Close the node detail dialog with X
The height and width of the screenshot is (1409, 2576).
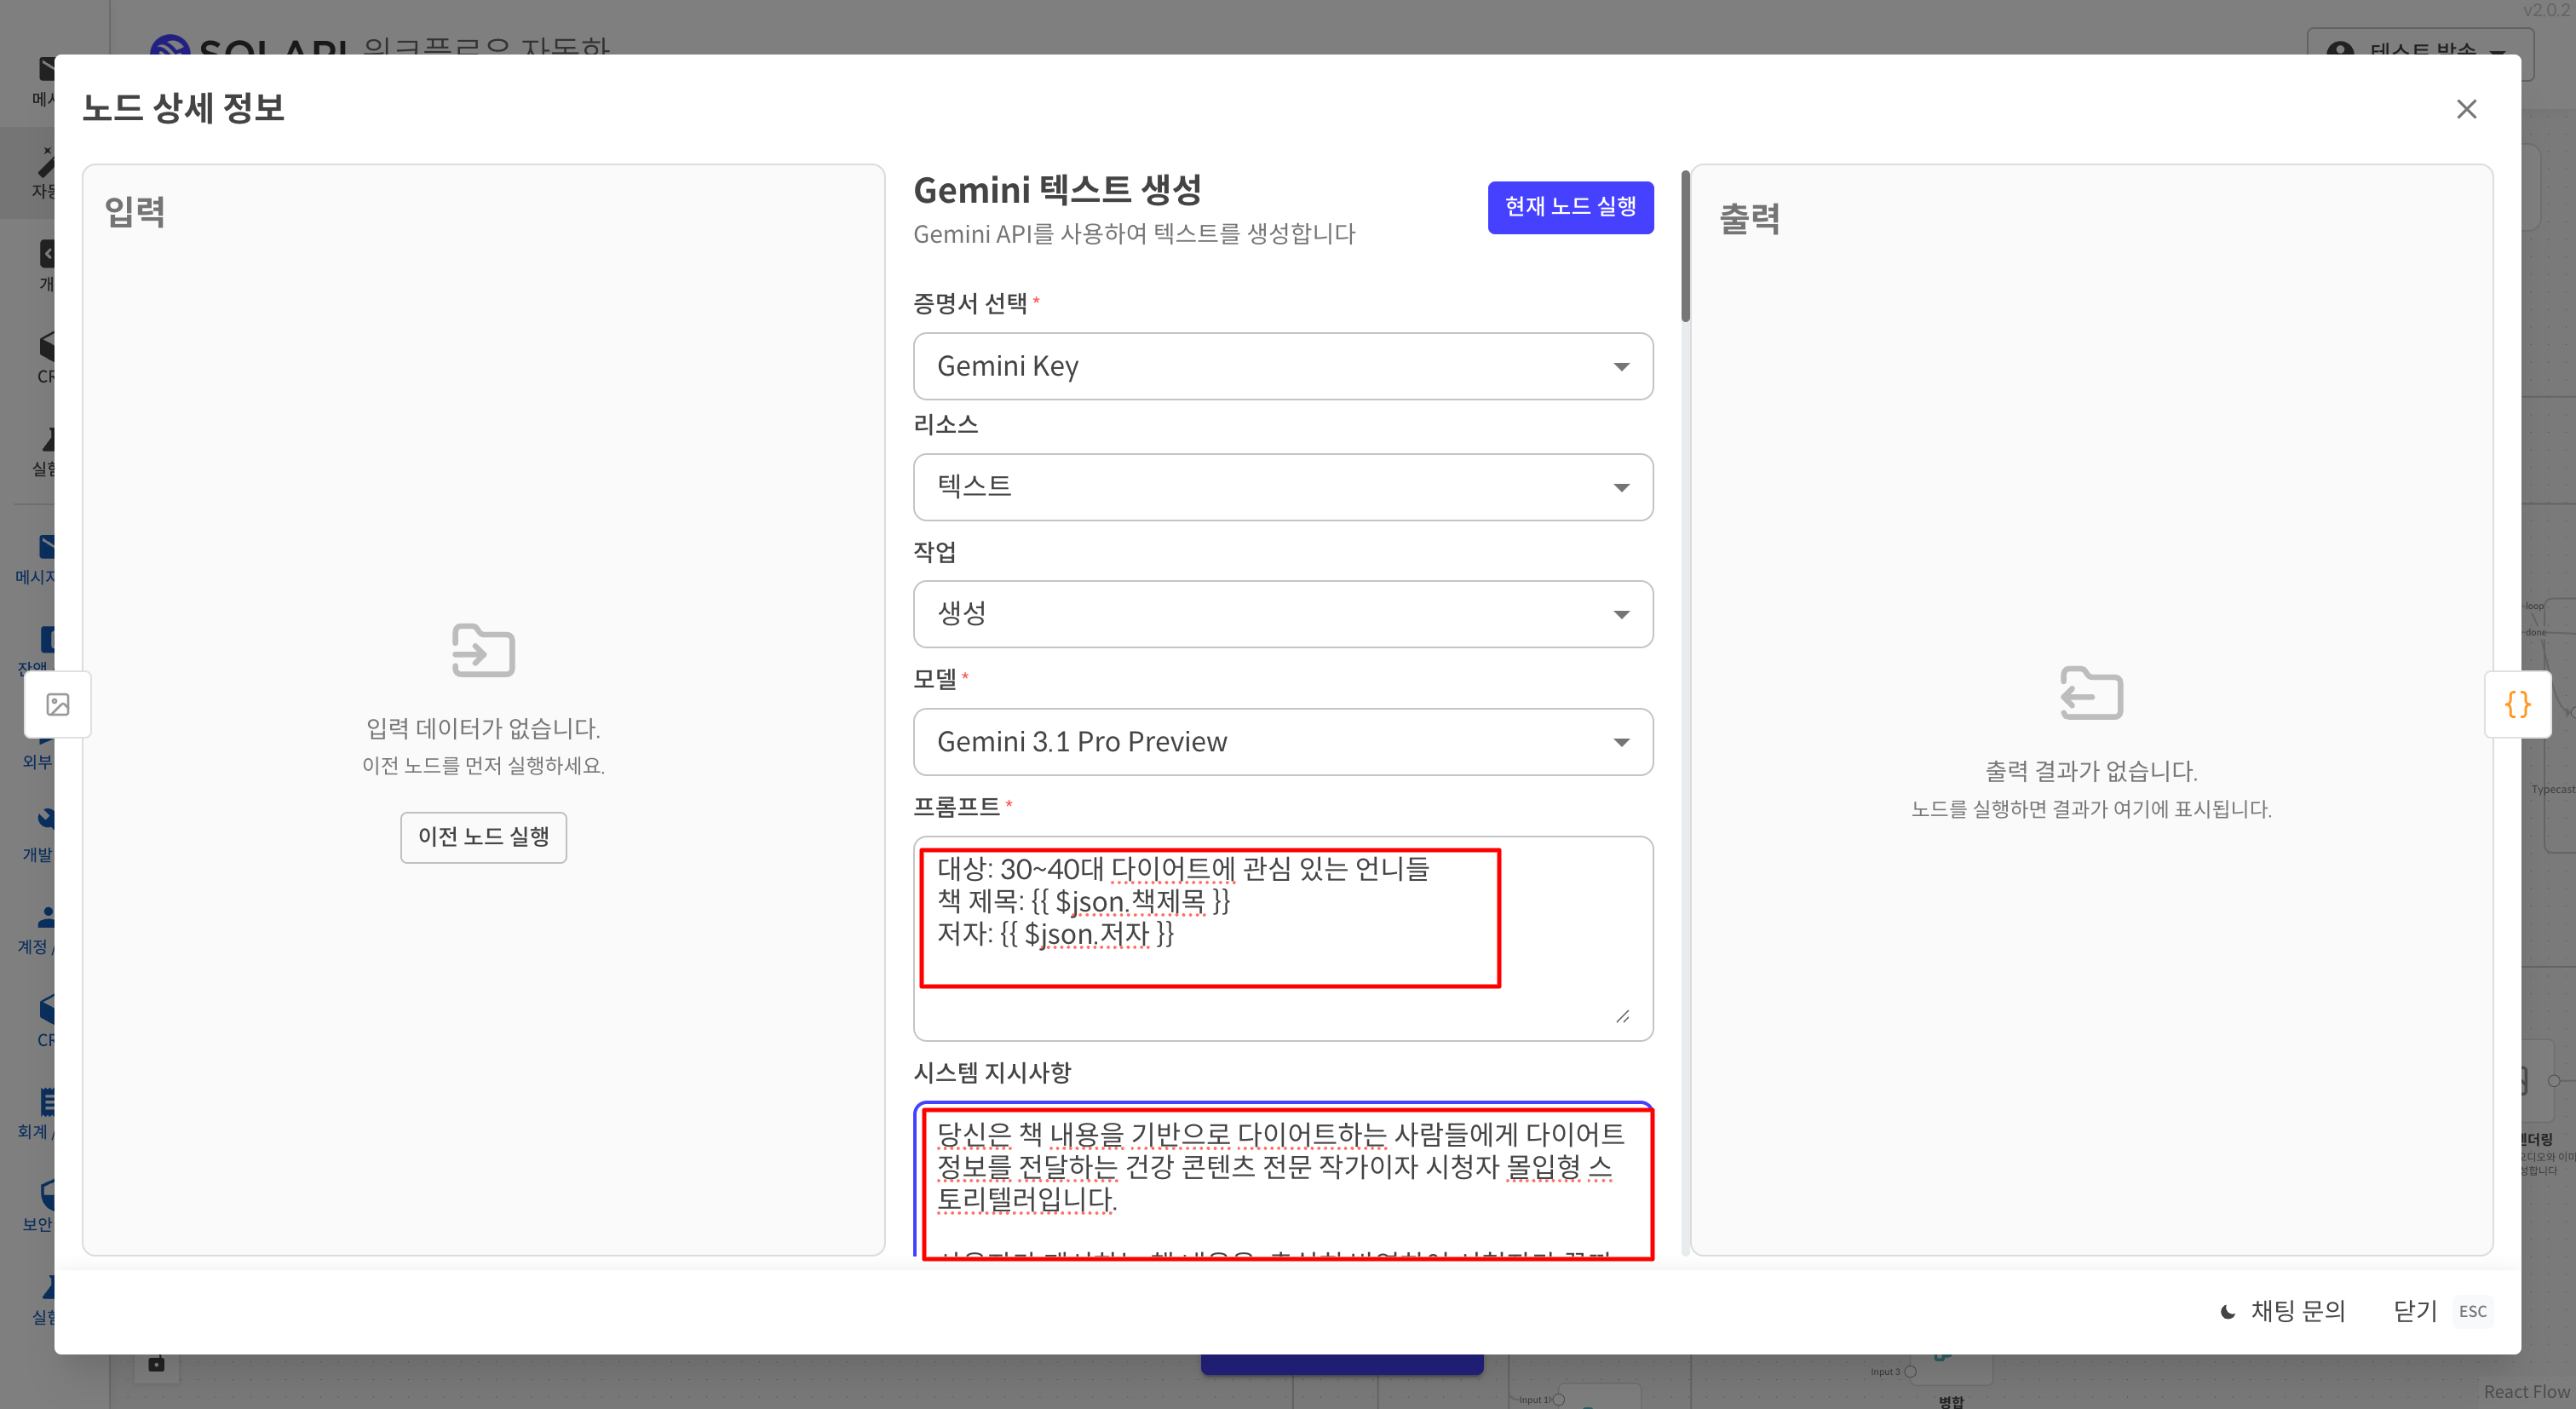tap(2466, 109)
